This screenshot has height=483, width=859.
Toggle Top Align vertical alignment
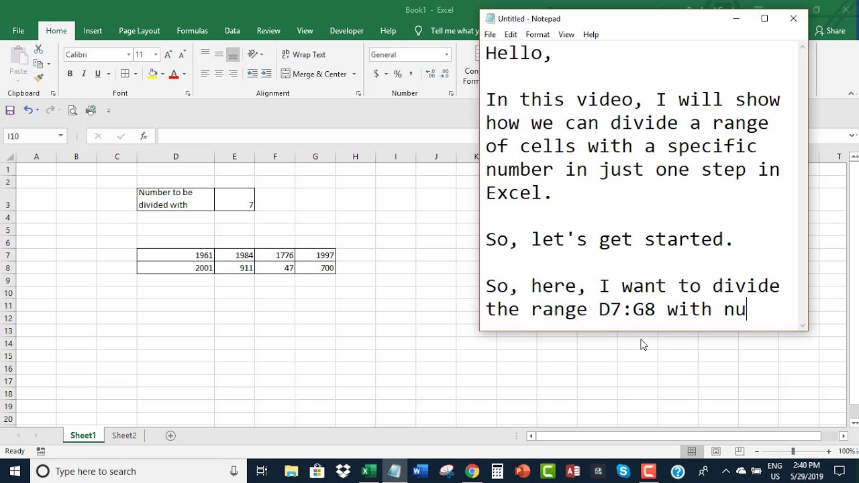(205, 54)
